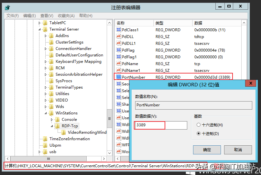Select the usb tree item
Viewport: 261px width, 175px height.
[53, 152]
